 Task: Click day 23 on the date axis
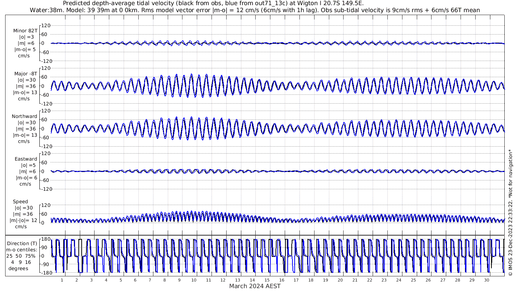[x=384, y=280]
